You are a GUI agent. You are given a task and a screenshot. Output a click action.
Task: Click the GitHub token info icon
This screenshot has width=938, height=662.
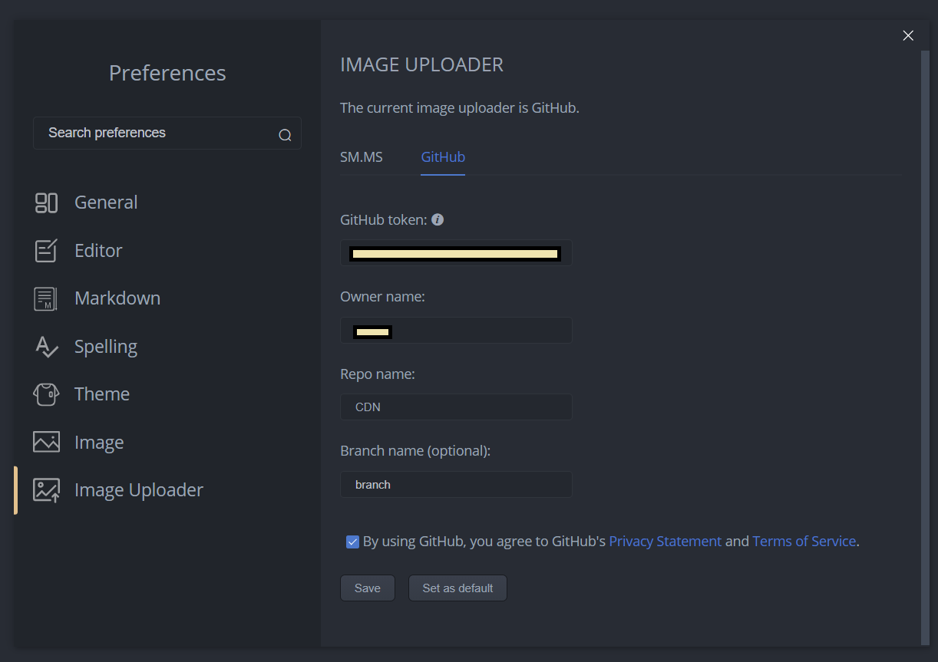[438, 219]
